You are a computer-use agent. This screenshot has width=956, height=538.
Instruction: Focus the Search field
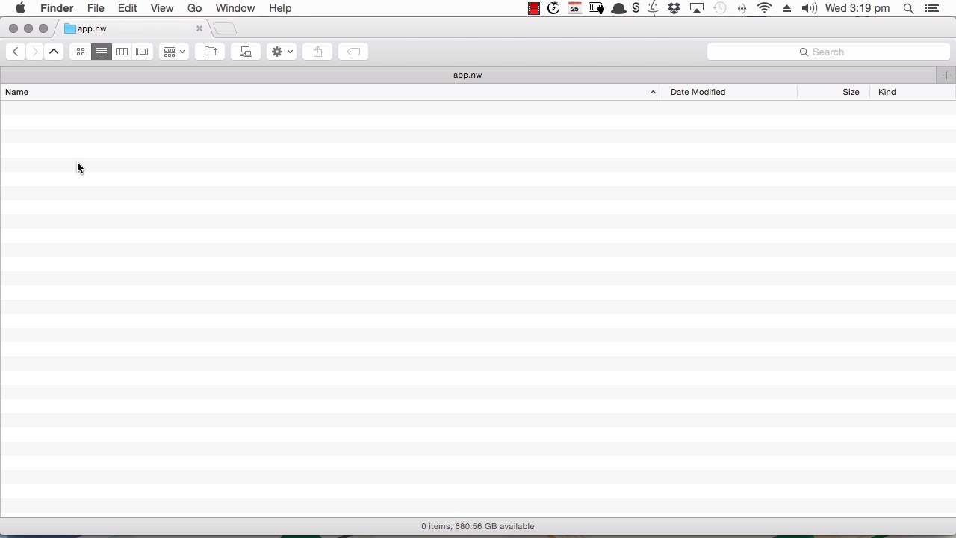coord(828,52)
